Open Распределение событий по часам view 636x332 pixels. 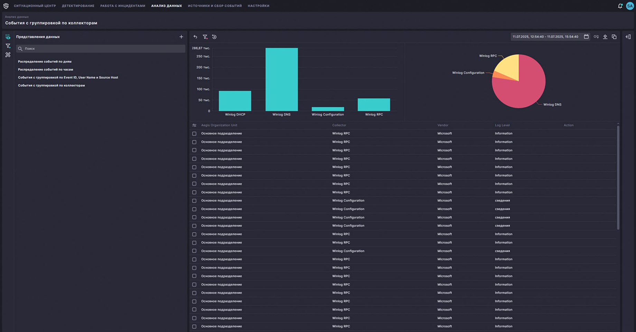pos(45,70)
